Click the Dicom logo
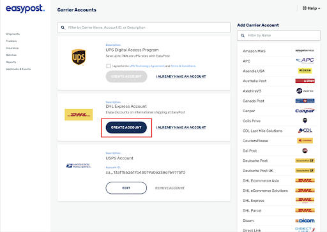327x232 pixels. pos(305,221)
